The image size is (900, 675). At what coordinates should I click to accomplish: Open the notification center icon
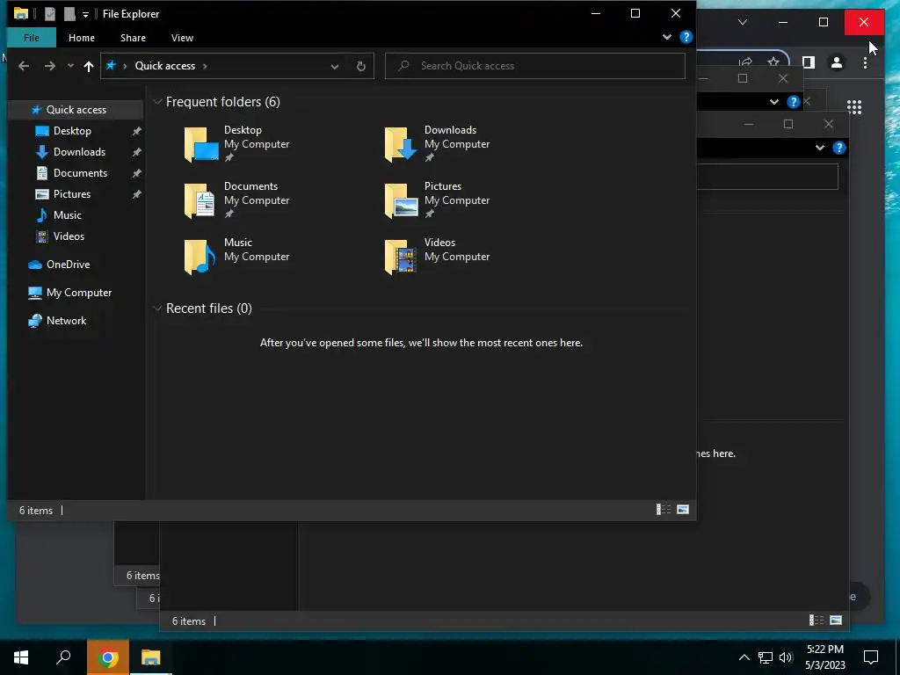pos(871,657)
